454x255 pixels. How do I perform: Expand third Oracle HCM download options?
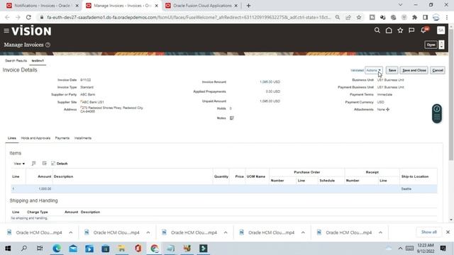point(226,232)
